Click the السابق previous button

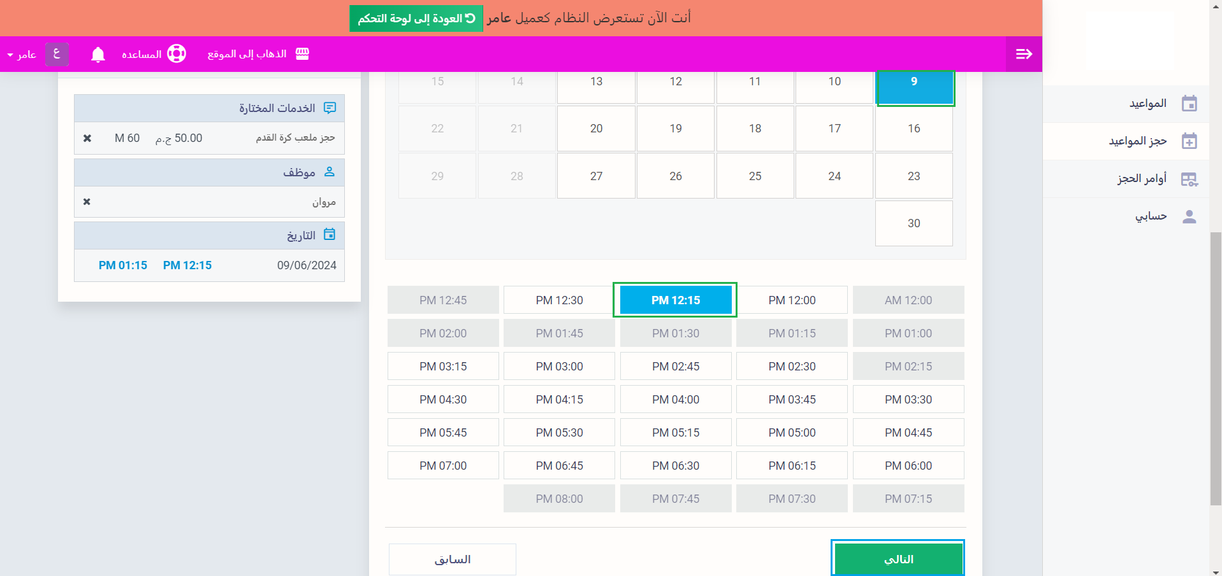coord(453,559)
